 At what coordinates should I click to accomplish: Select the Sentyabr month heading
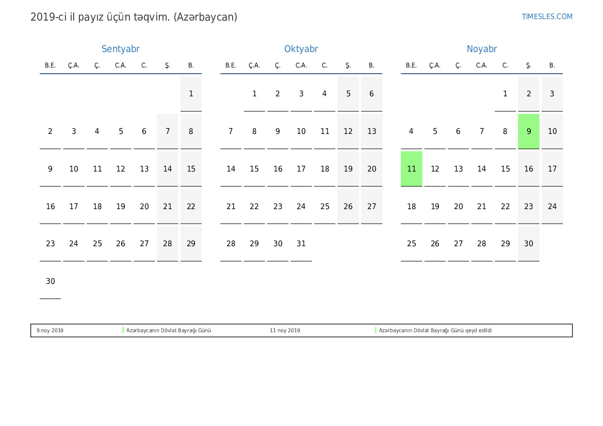pos(120,49)
